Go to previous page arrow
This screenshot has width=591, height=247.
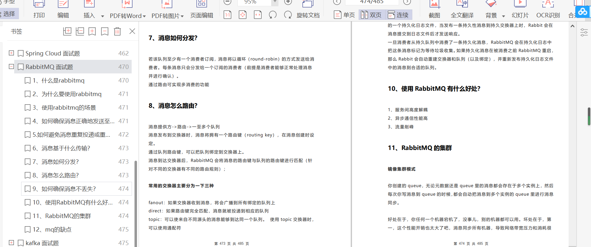click(337, 2)
